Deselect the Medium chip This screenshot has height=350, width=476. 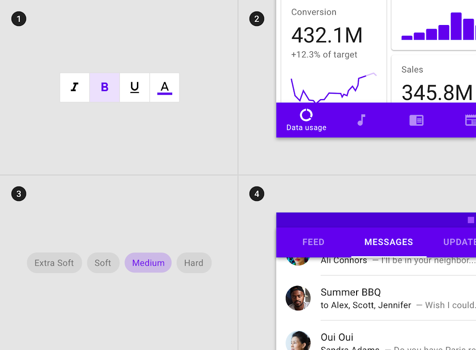coord(148,263)
